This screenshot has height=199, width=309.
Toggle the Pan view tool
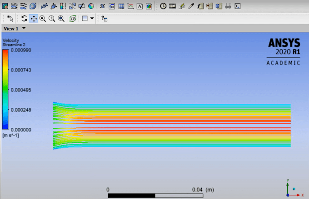(34, 19)
